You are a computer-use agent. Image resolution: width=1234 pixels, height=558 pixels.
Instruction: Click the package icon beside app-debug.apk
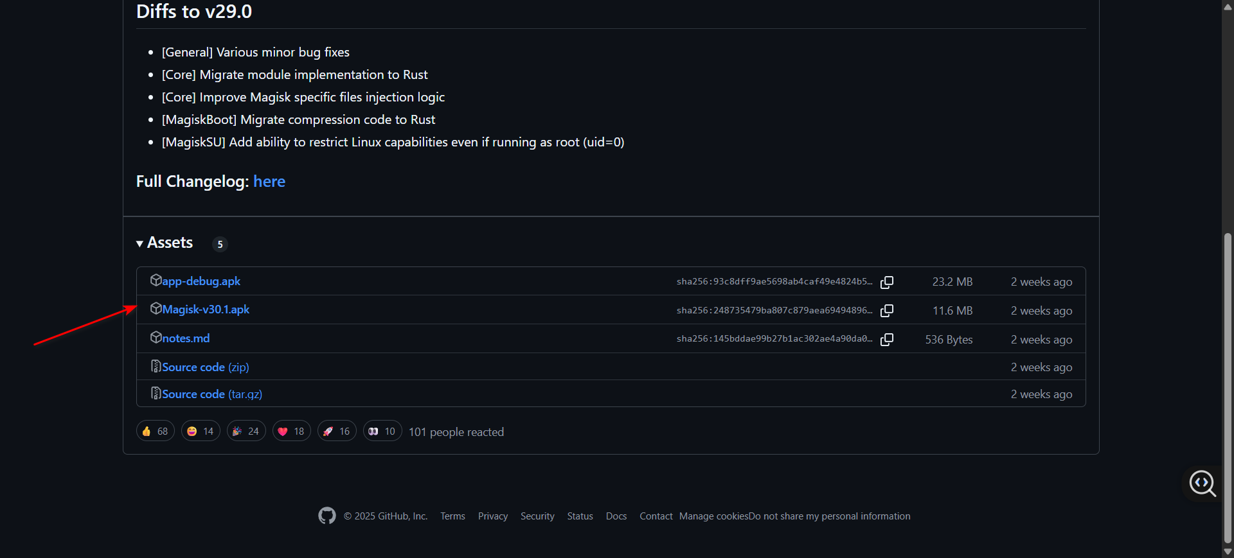[156, 280]
